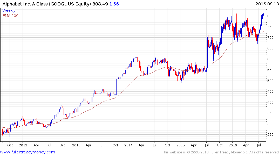This screenshot has height=156, width=279.
Task: Click the 2013 year label on time axis
Action: [76, 145]
